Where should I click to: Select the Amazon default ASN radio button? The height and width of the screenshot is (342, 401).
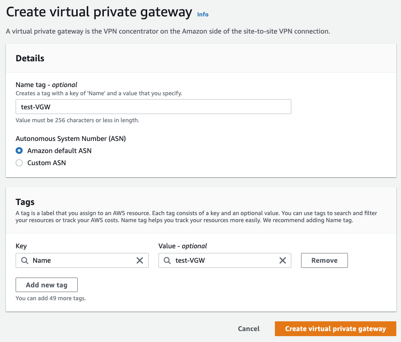(x=19, y=151)
